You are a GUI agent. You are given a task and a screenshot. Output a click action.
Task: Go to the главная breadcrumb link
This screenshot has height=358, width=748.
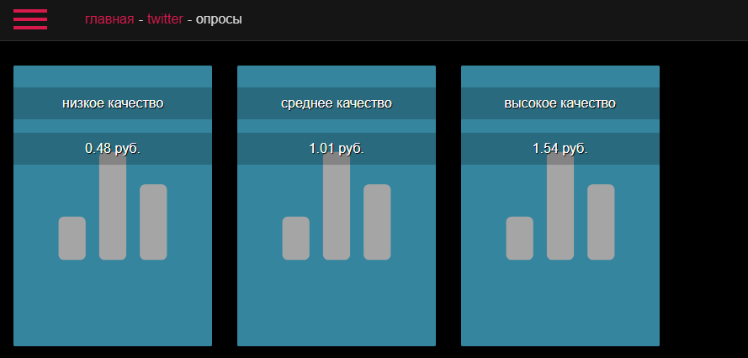click(x=109, y=19)
